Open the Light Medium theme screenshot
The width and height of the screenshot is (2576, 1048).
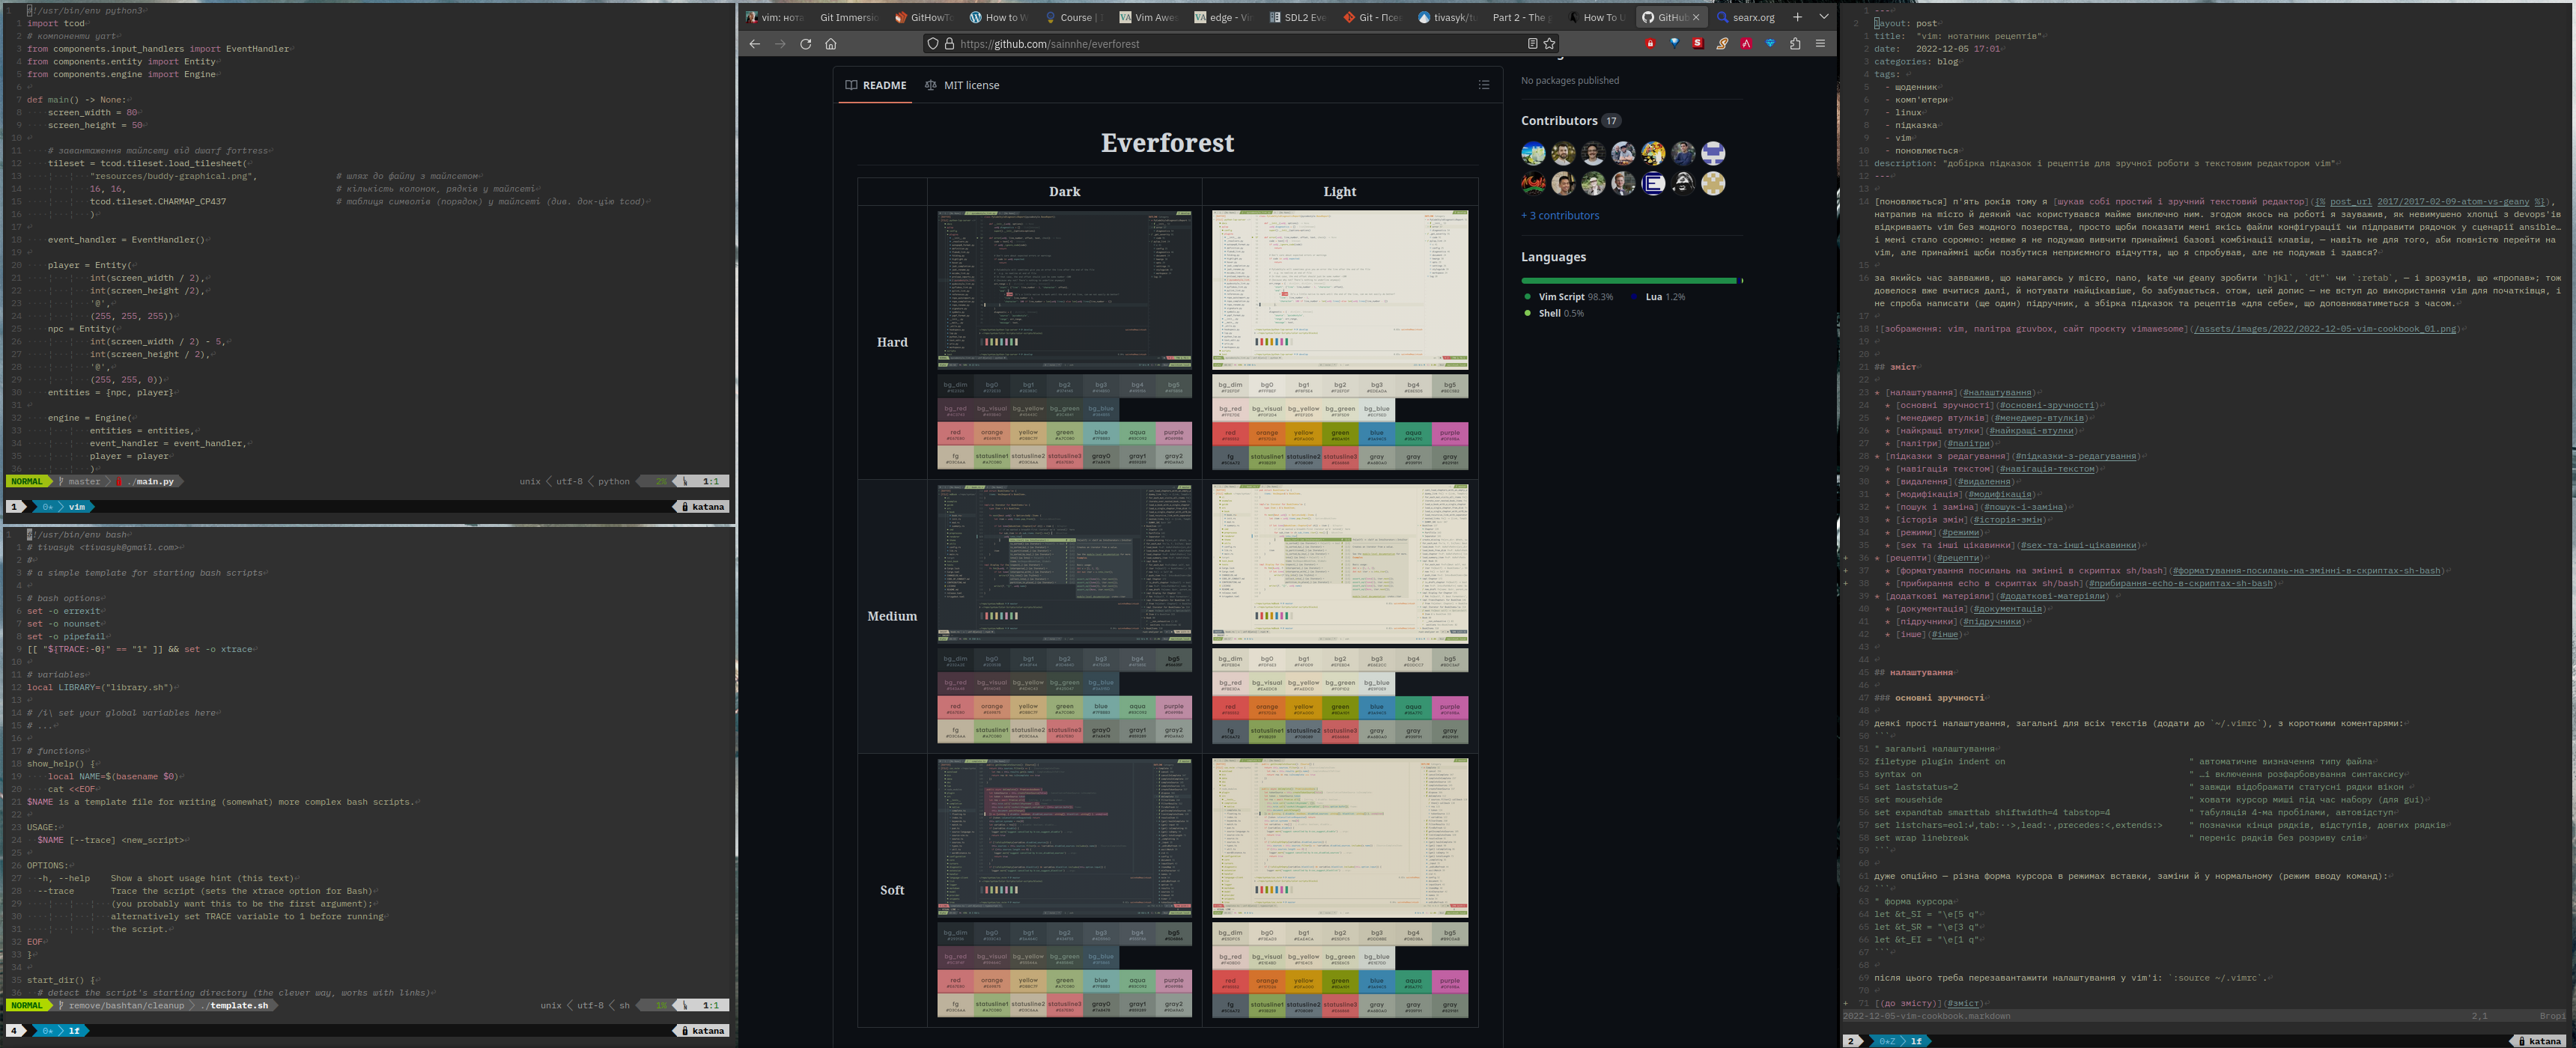[x=1340, y=564]
